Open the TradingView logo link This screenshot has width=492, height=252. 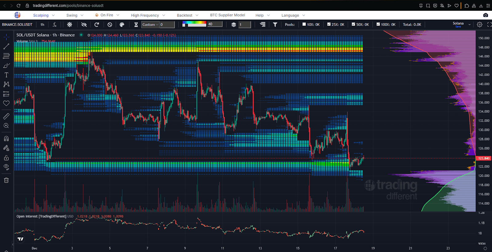[x=20, y=239]
